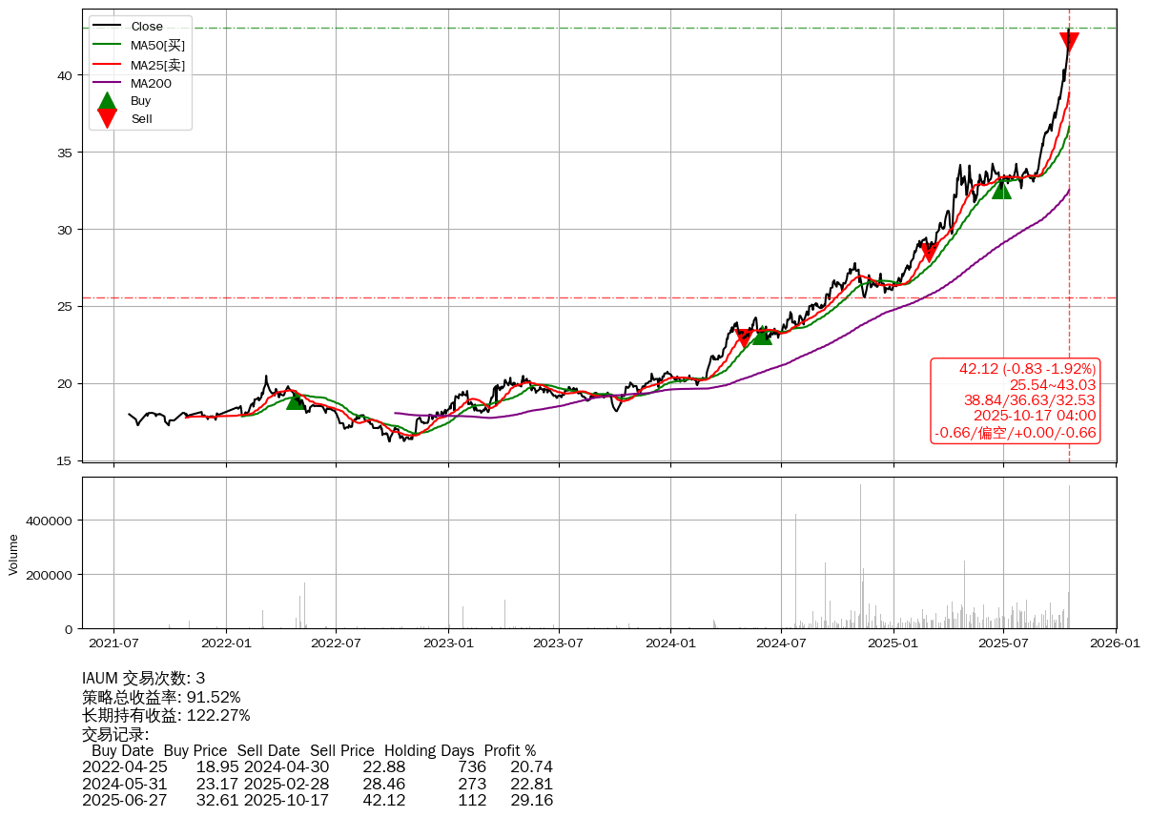Click the green Buy marker near April 2022
1150x817 pixels.
pyautogui.click(x=296, y=400)
